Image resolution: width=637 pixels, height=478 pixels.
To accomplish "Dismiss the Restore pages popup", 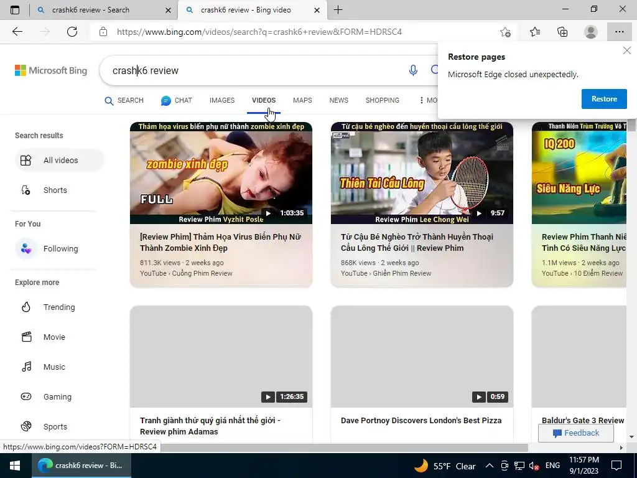I will (x=627, y=50).
